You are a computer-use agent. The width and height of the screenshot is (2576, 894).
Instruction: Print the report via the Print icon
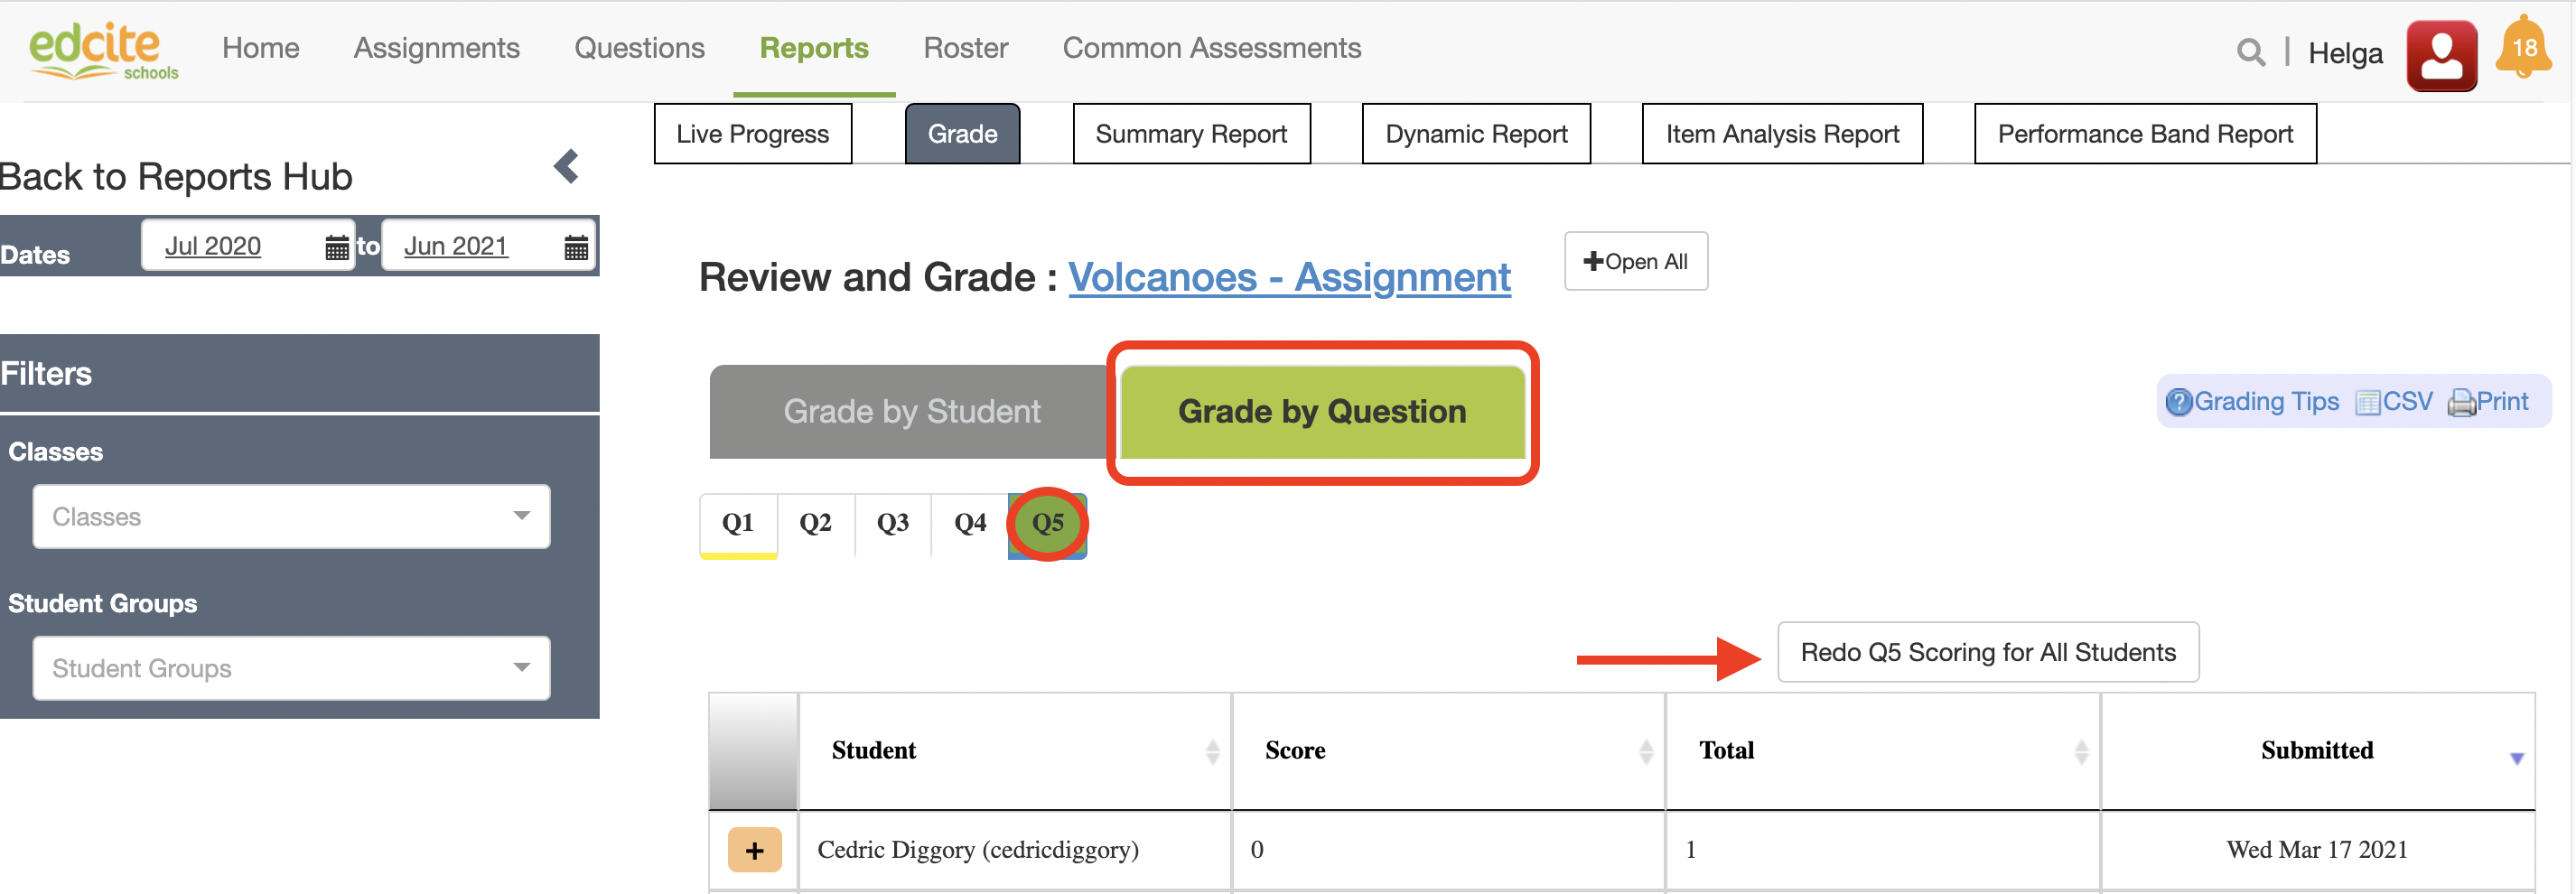(2462, 401)
